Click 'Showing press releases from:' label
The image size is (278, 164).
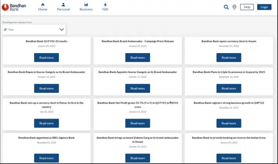[x=17, y=22]
